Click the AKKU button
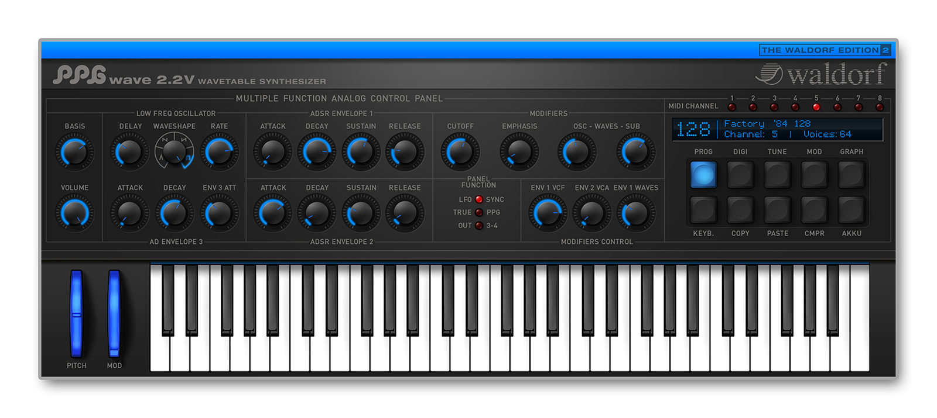The image size is (937, 418). (x=851, y=209)
